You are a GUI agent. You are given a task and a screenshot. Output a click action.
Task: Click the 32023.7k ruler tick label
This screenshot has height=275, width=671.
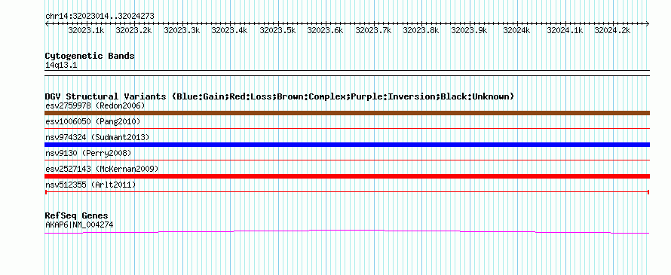pos(373,30)
